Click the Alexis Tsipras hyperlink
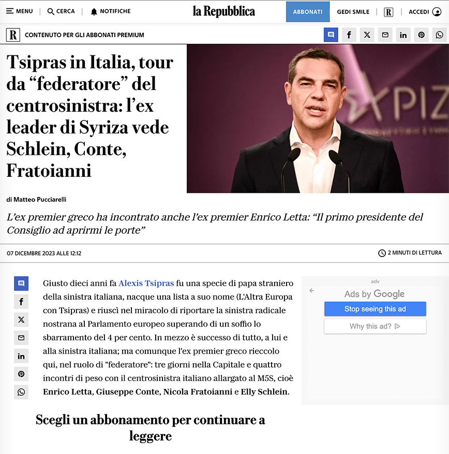 [x=146, y=283]
